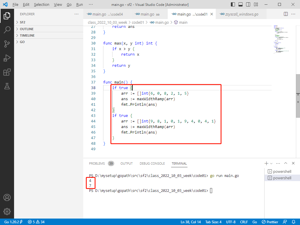300x225 pixels.
Task: Click line number 44 in gutter
Action: tap(93, 121)
